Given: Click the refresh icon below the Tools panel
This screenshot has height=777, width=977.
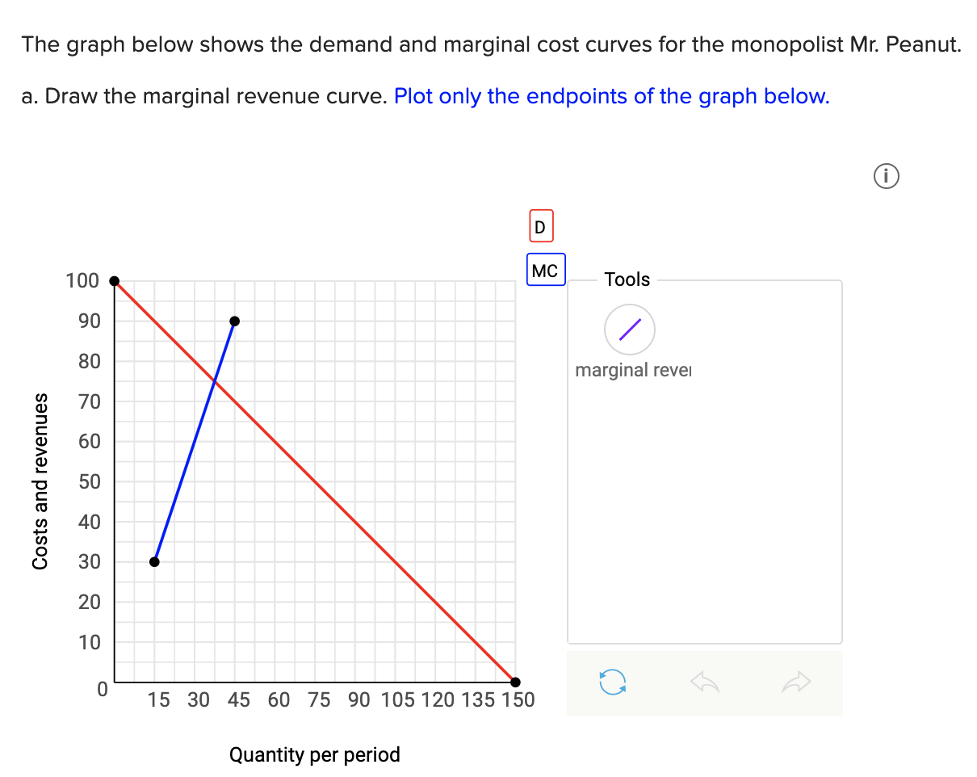Looking at the screenshot, I should [x=613, y=682].
